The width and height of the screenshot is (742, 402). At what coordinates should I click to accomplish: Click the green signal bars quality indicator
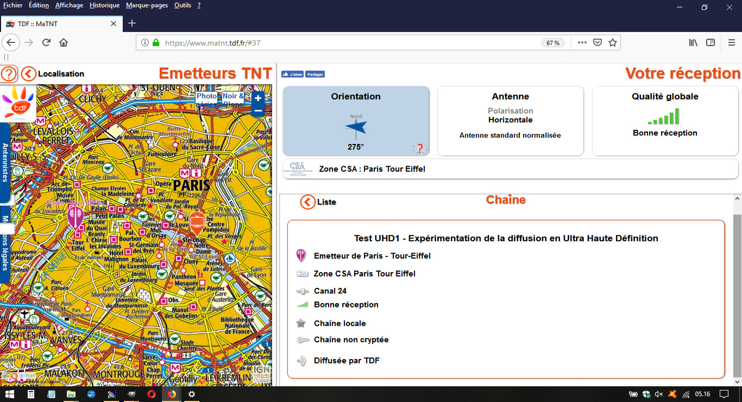point(664,116)
